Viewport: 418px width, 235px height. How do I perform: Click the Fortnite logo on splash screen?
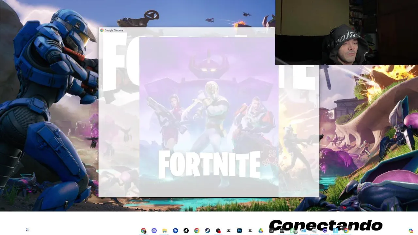coord(209,164)
